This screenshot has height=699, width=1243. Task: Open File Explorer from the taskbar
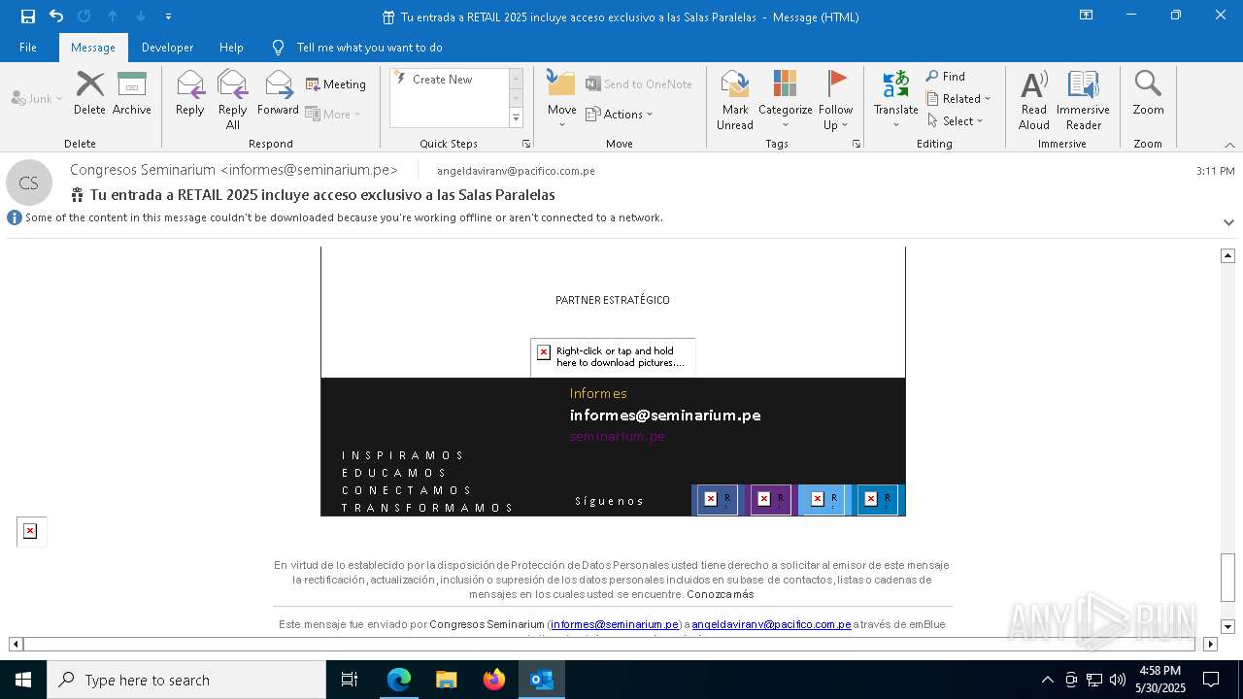click(x=447, y=680)
